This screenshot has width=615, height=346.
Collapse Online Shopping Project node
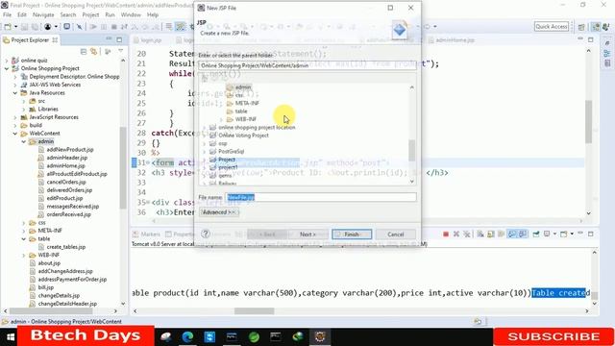point(7,68)
